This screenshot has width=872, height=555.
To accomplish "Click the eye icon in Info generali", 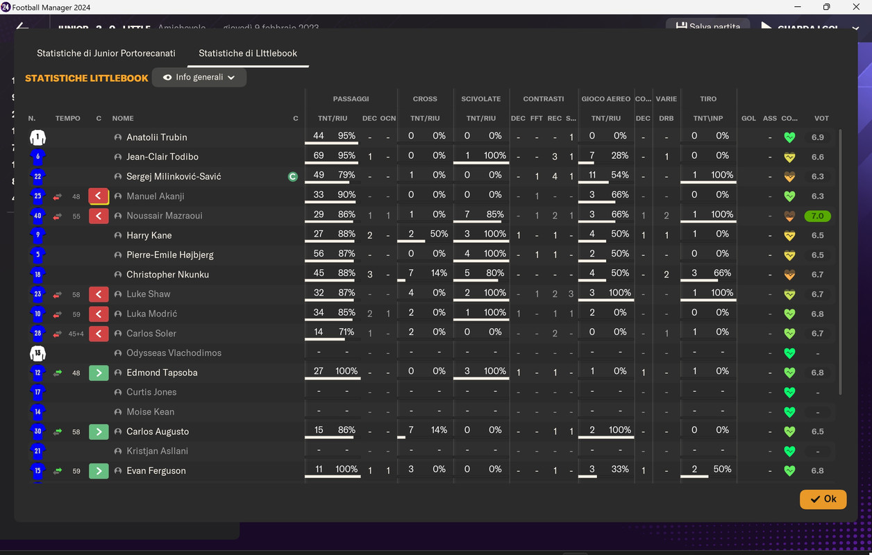I will click(167, 78).
